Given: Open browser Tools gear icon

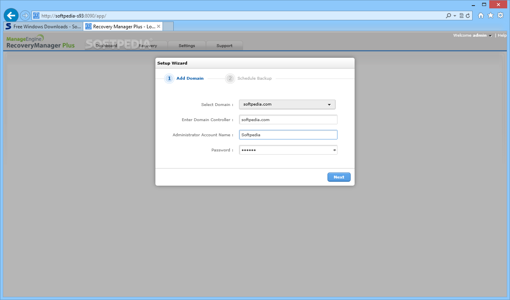Looking at the screenshot, I should [x=500, y=16].
